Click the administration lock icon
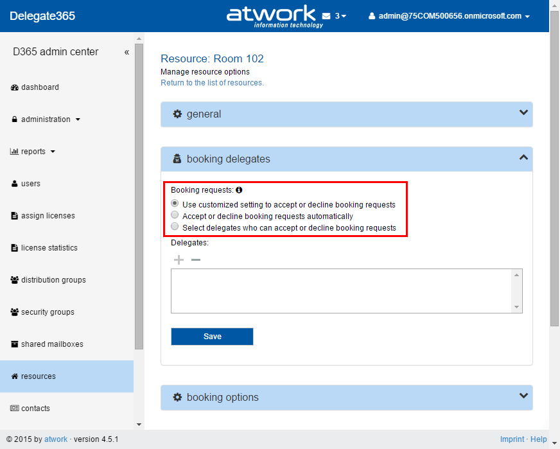 [14, 119]
